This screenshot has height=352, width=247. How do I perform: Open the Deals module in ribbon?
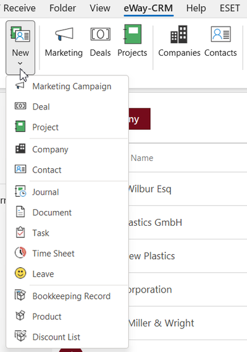(x=100, y=41)
